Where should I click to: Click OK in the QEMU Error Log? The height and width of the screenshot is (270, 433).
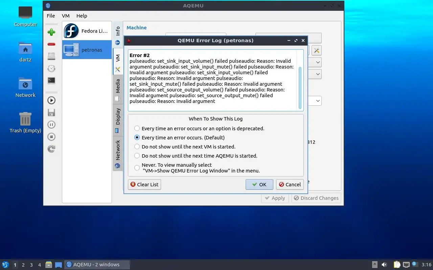[259, 185]
